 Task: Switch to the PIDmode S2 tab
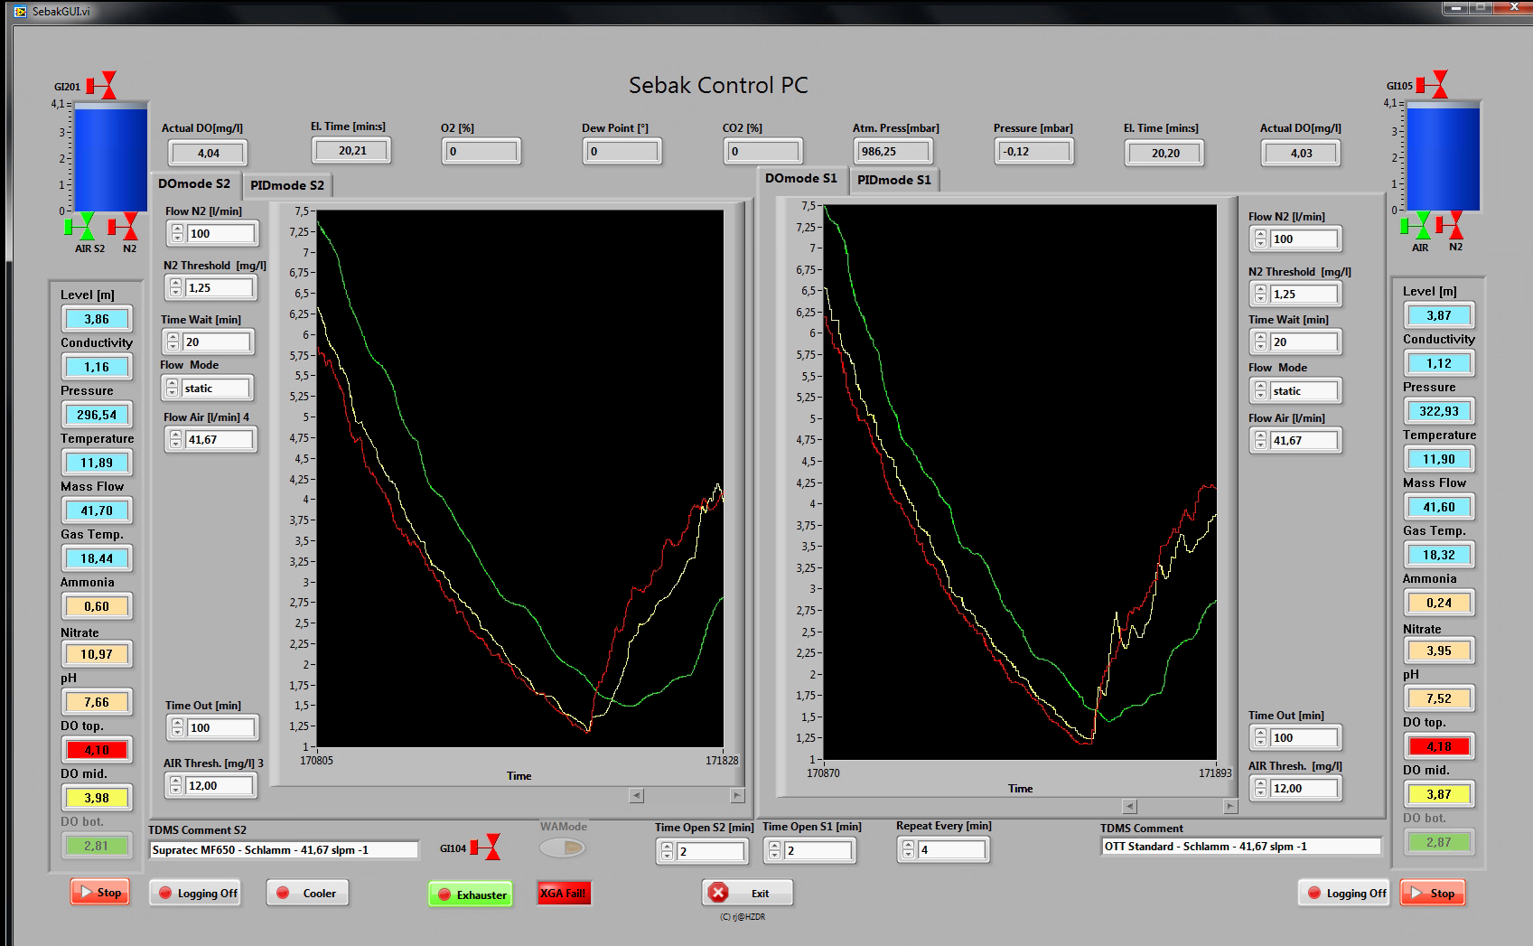coord(286,185)
